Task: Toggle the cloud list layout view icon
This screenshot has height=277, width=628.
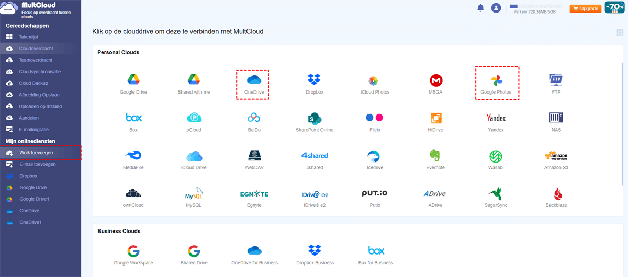Action: (620, 33)
